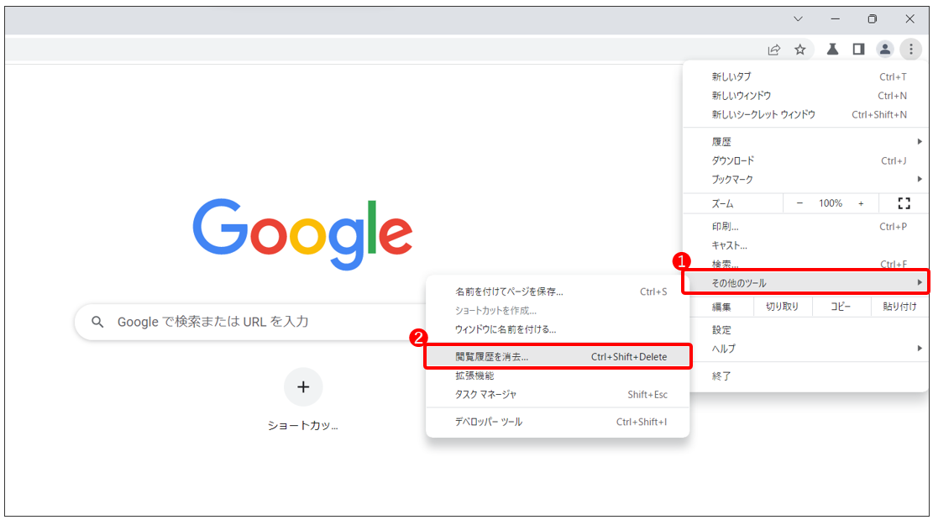
Task: Click the share page icon in toolbar
Action: (x=773, y=50)
